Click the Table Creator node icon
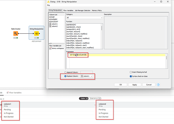174x124 pixels. coord(16,33)
